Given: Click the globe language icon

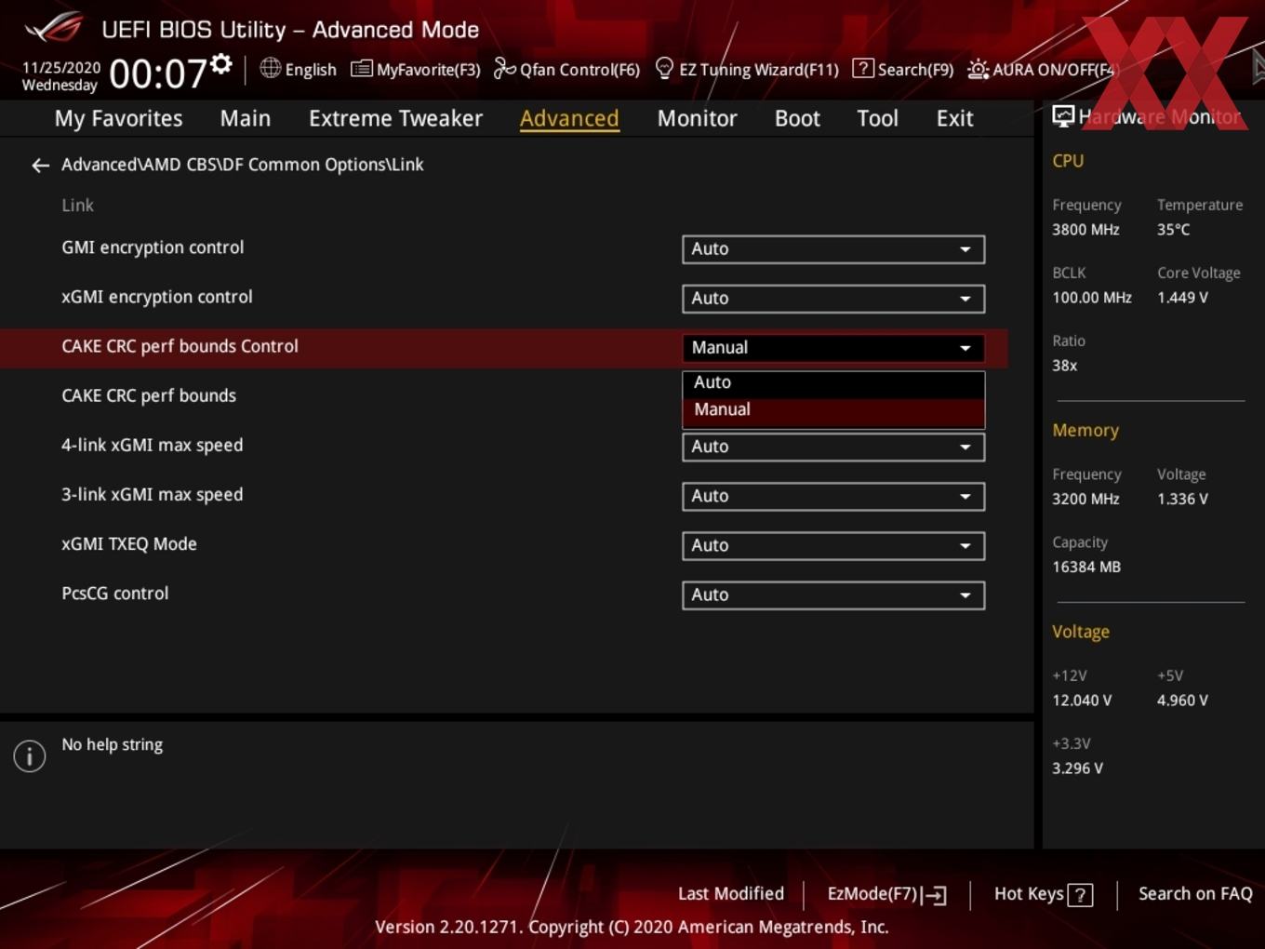Looking at the screenshot, I should (270, 68).
